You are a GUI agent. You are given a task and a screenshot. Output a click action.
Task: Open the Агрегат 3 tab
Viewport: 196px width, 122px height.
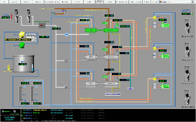tap(38, 2)
